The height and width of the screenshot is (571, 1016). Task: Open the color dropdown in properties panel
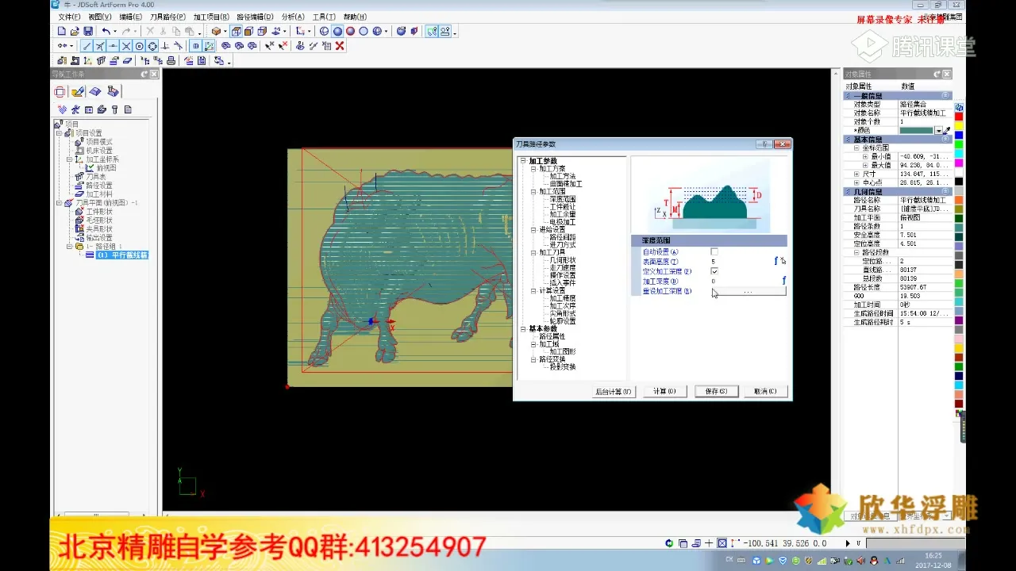(939, 130)
